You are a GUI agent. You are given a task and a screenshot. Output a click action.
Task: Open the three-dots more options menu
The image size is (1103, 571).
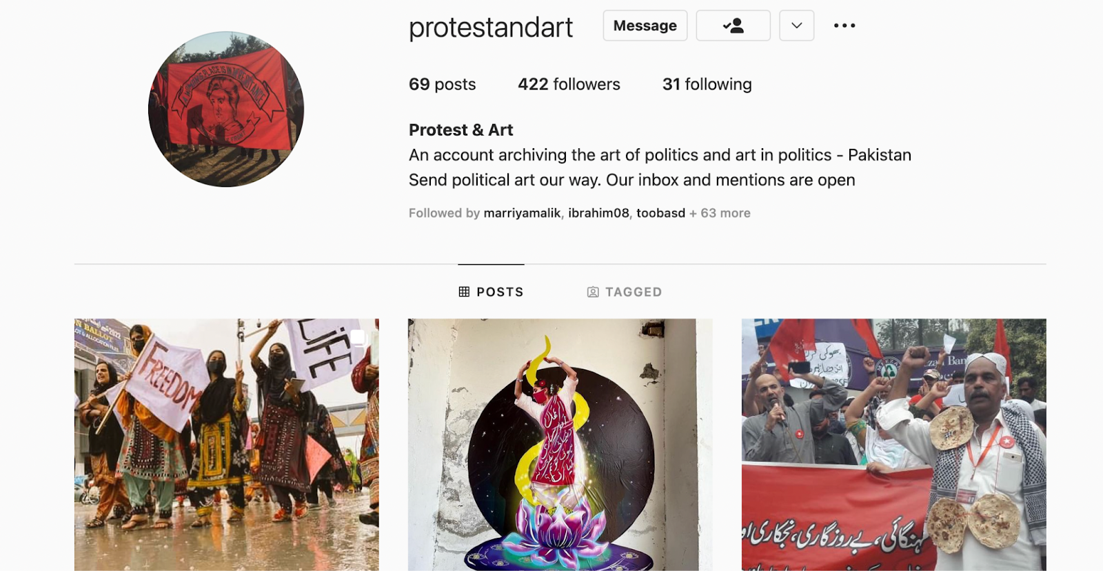(x=844, y=26)
